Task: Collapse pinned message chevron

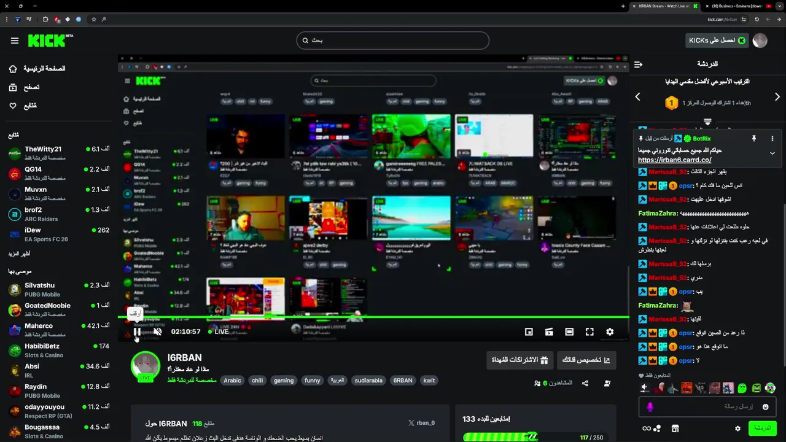Action: 772,153
